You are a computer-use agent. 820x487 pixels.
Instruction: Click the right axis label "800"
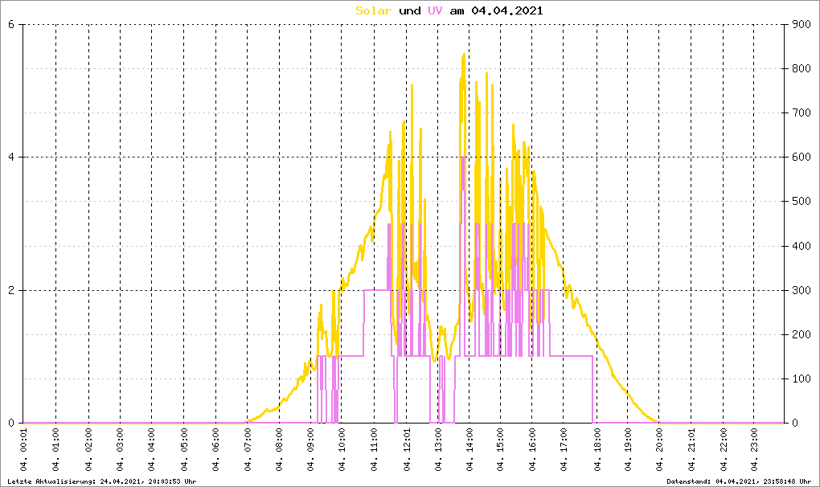tap(801, 69)
